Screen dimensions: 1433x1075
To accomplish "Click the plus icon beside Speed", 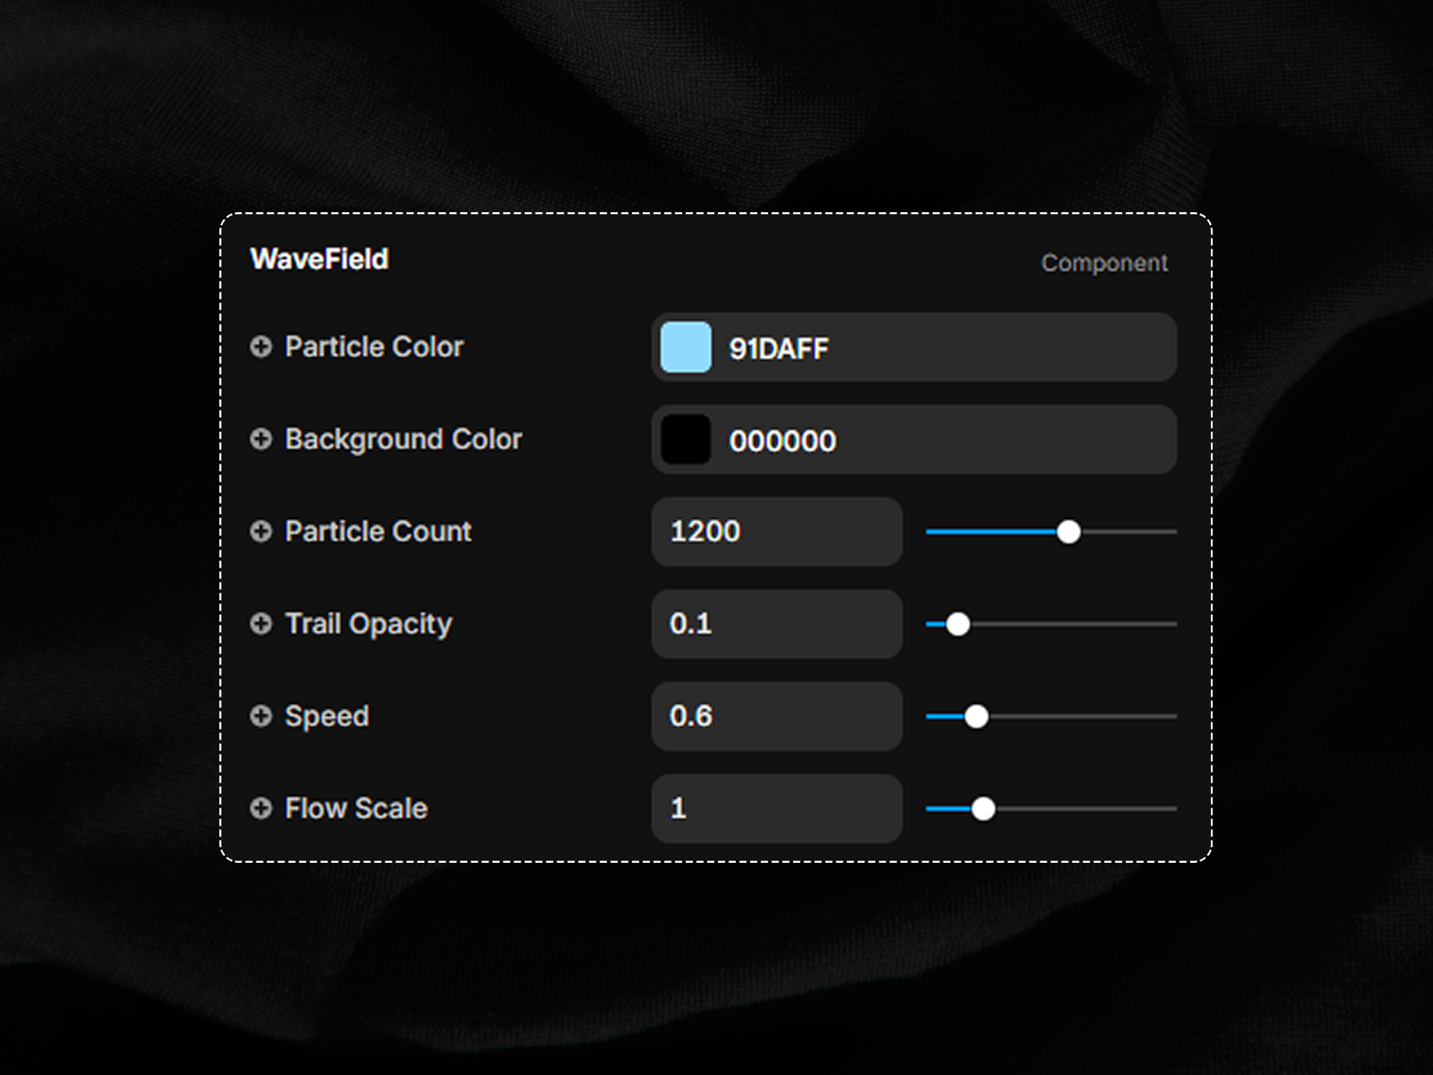I will coord(261,716).
